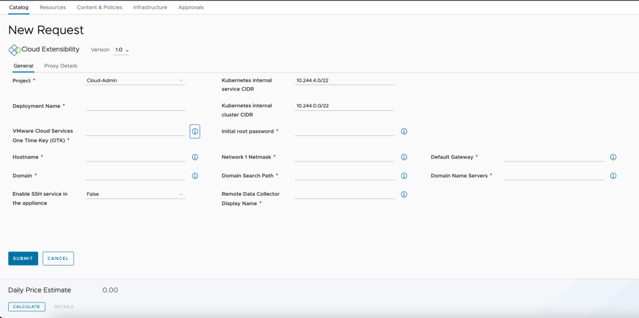
Task: Focus the Default Gateway input field
Action: coord(554,157)
